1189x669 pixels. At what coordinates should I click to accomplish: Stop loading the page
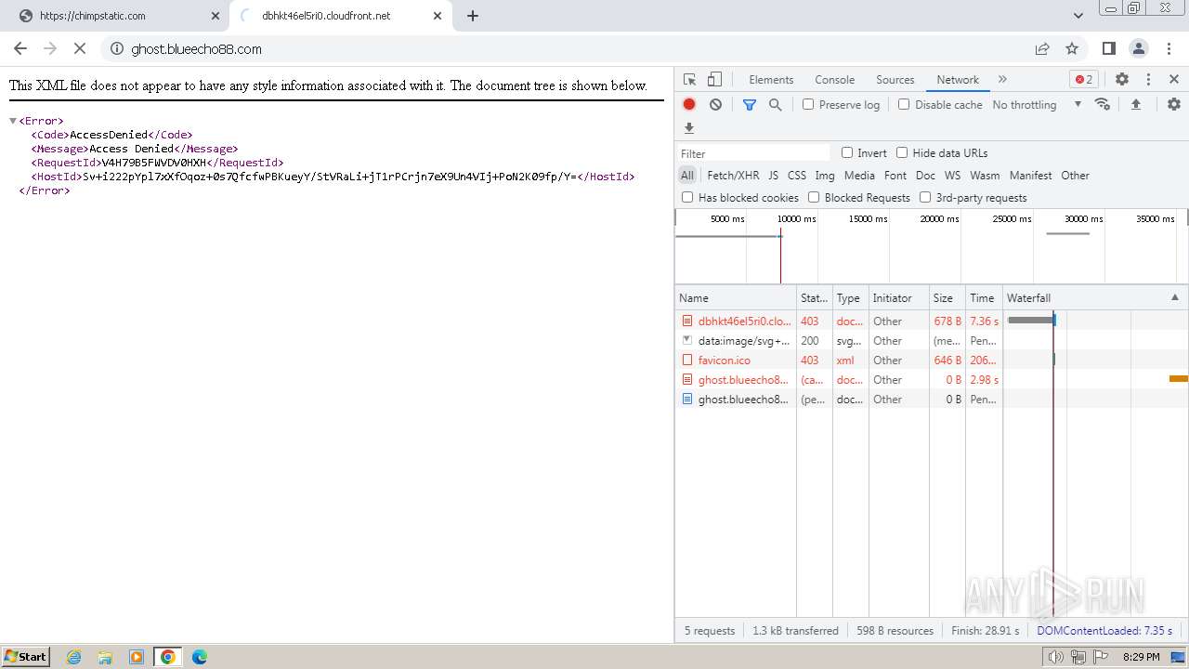click(x=79, y=48)
